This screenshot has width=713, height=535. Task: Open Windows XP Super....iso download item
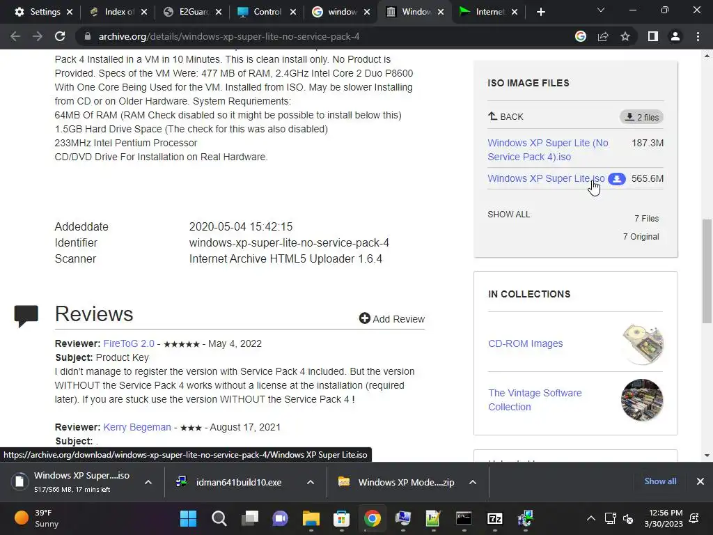pyautogui.click(x=72, y=482)
